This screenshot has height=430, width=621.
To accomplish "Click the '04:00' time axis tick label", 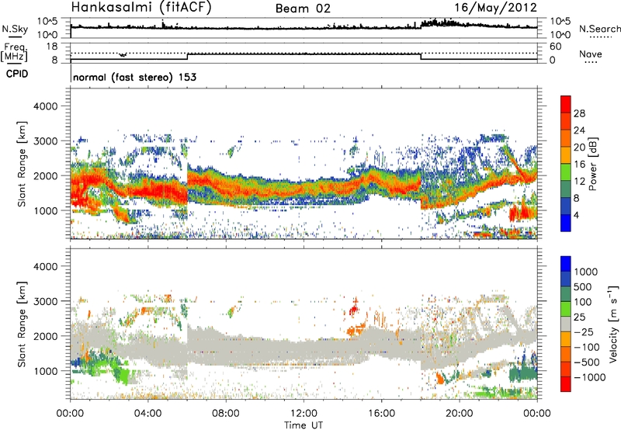I will 148,414.
